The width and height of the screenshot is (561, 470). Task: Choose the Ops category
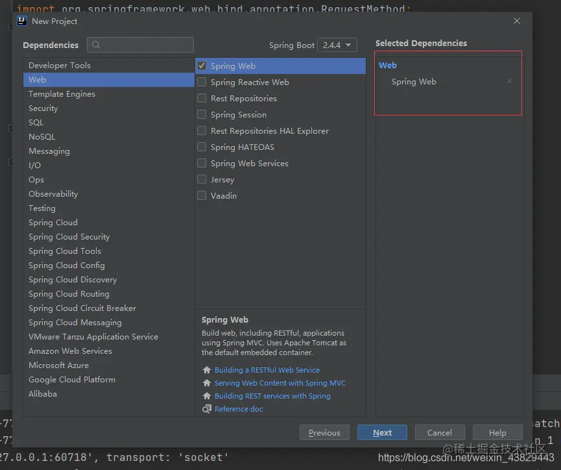tap(109, 179)
